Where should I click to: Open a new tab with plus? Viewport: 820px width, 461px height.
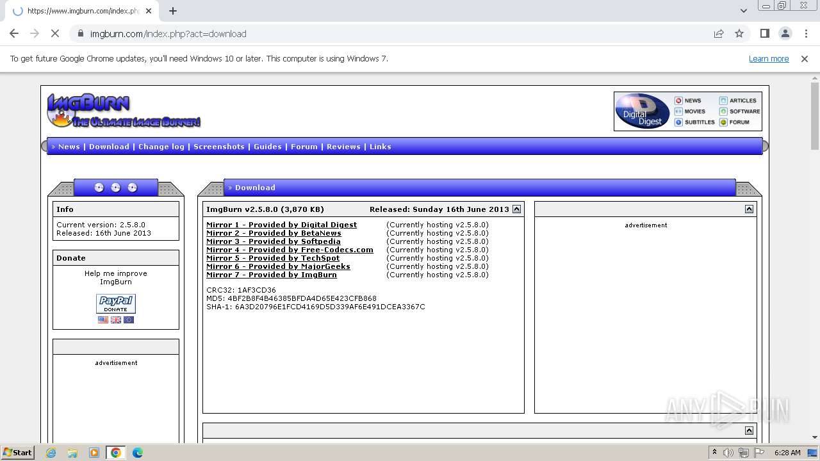click(172, 11)
